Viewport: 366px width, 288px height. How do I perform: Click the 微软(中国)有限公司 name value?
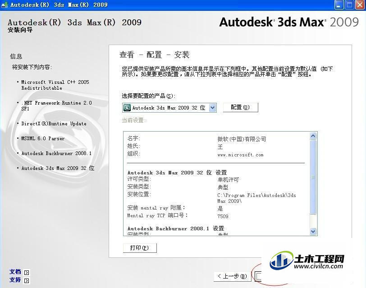[x=242, y=139]
